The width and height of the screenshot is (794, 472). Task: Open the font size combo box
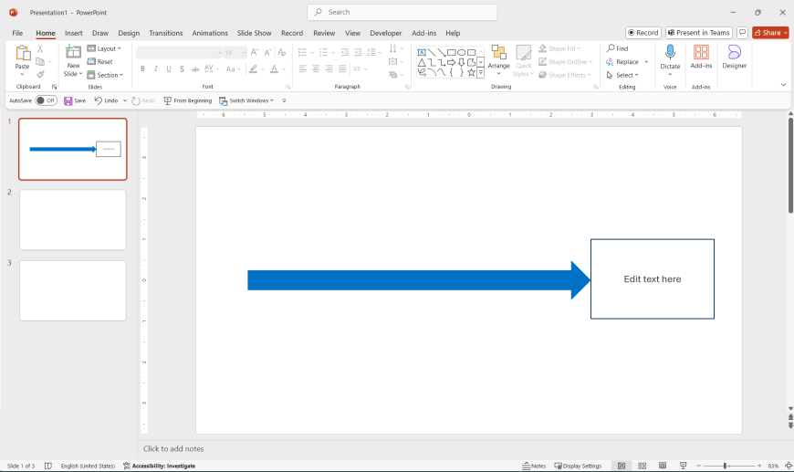pos(235,52)
